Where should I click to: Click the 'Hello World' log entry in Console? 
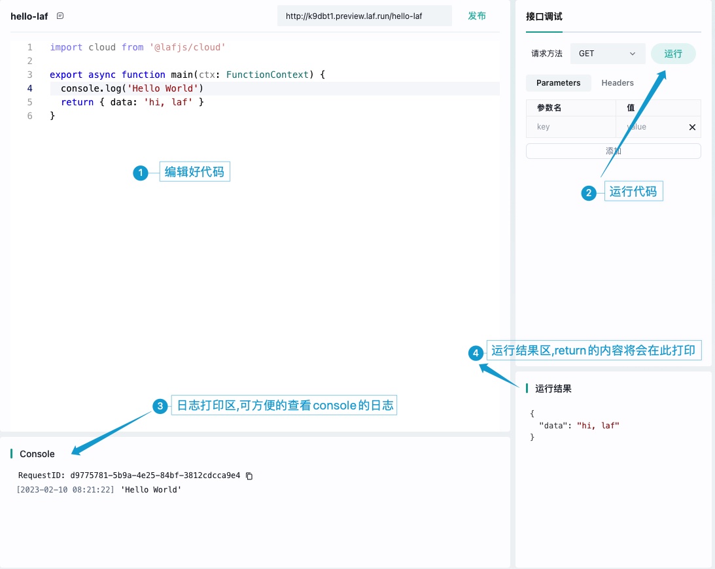151,489
